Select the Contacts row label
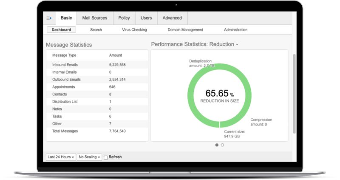This screenshot has height=180, width=340. point(59,94)
